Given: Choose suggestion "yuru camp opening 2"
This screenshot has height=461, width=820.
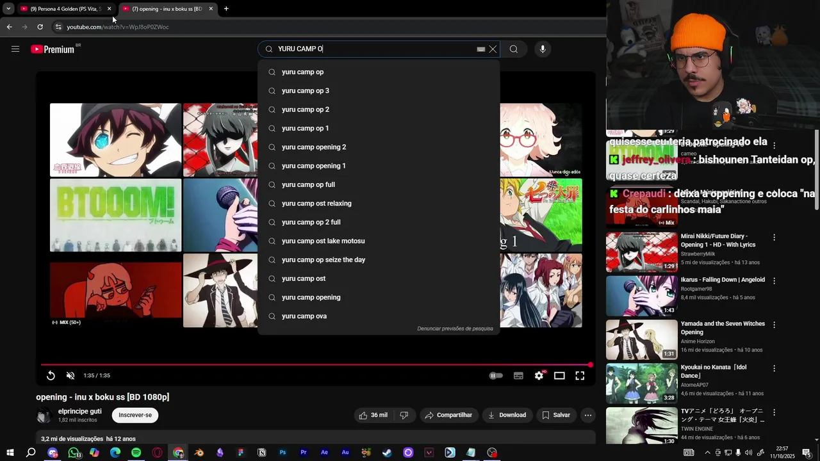Looking at the screenshot, I should click(x=378, y=147).
